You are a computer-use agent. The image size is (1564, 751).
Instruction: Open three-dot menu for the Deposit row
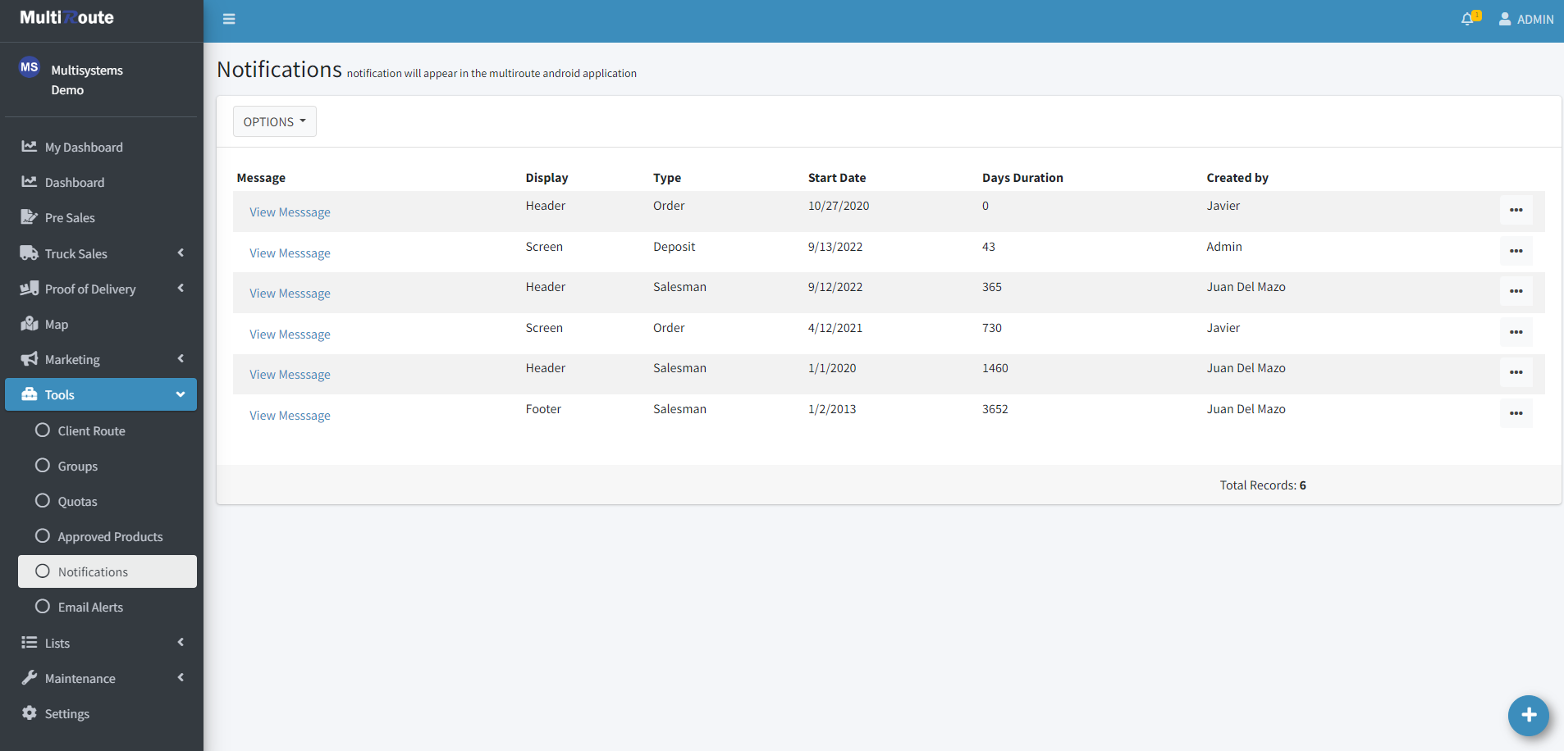(x=1516, y=251)
